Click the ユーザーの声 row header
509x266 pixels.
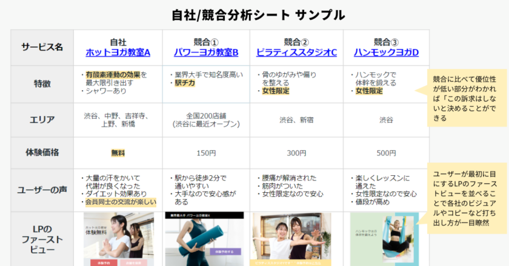pyautogui.click(x=42, y=188)
